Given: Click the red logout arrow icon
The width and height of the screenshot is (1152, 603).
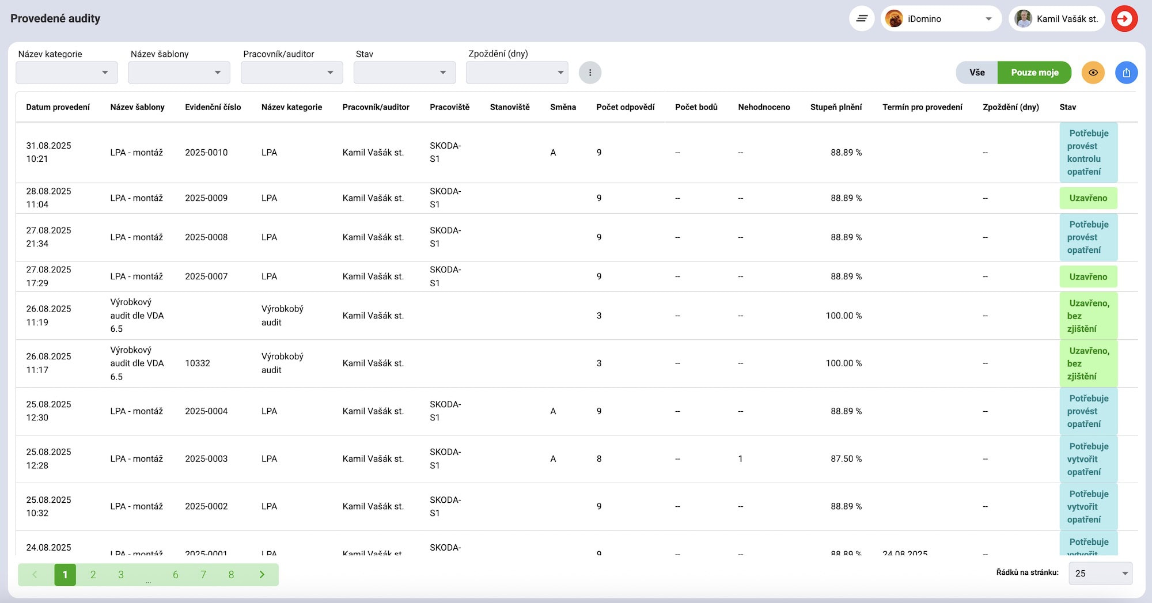Looking at the screenshot, I should click(1124, 18).
